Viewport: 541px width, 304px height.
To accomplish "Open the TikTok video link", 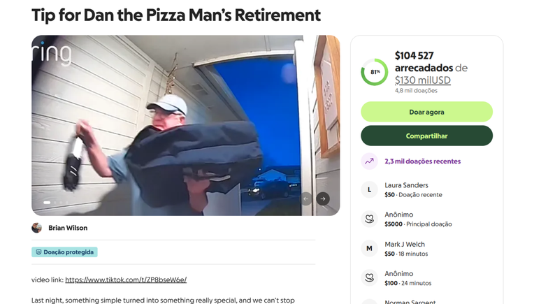I will coord(126,280).
